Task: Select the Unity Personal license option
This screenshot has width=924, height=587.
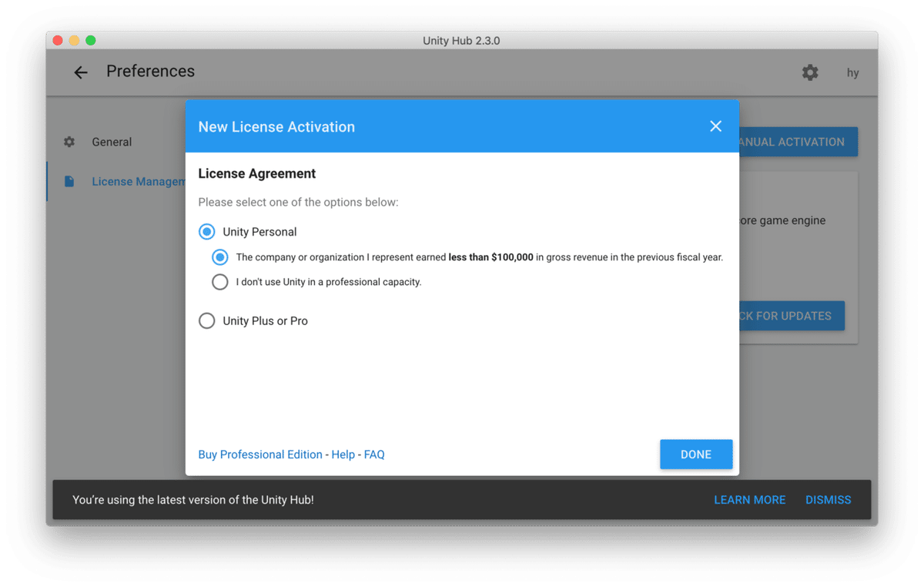Action: coord(206,232)
